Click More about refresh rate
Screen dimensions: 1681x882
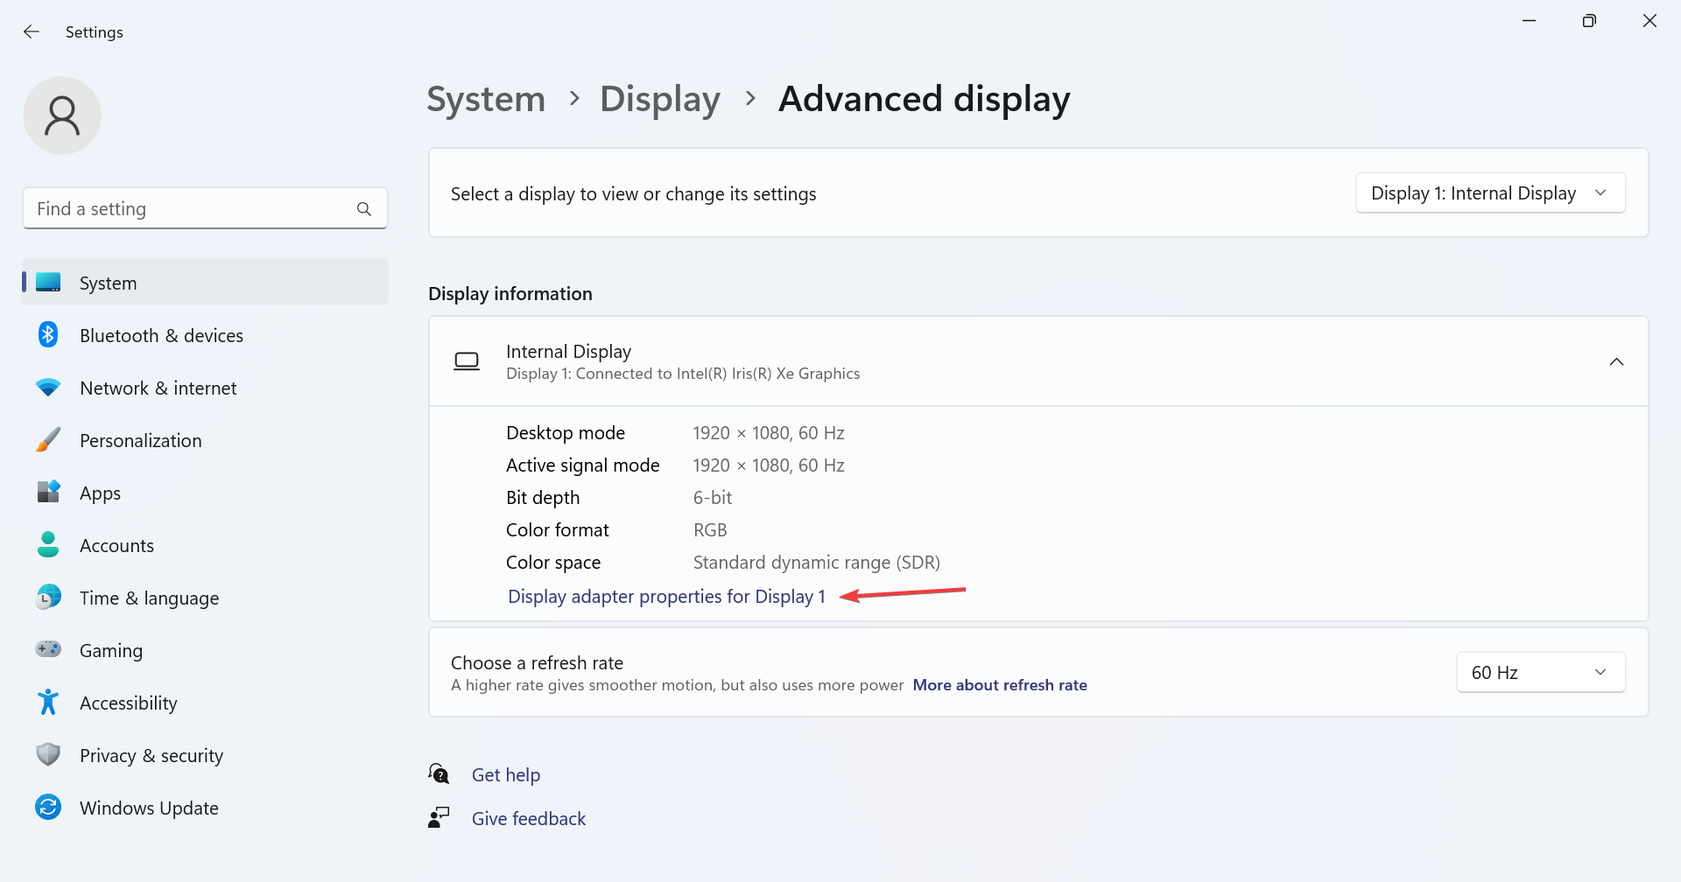tap(1000, 684)
